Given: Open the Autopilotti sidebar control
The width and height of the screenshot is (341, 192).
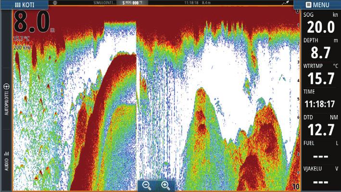Looking at the screenshot, I should click(x=7, y=99).
